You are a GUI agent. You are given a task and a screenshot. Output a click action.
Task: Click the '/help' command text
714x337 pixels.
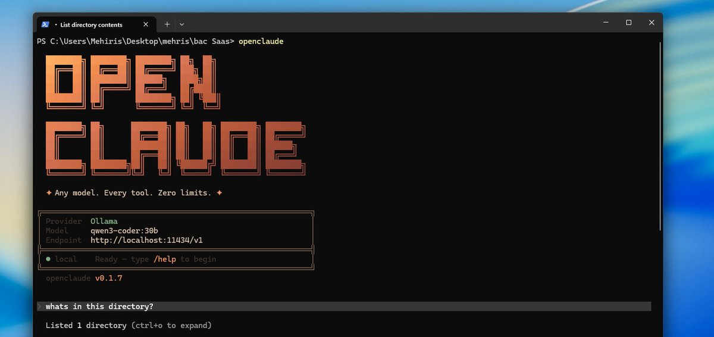165,259
